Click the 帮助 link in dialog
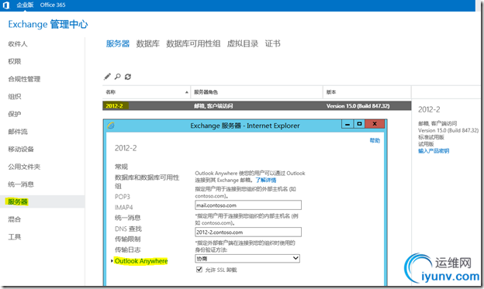484x289 pixels. coord(375,141)
